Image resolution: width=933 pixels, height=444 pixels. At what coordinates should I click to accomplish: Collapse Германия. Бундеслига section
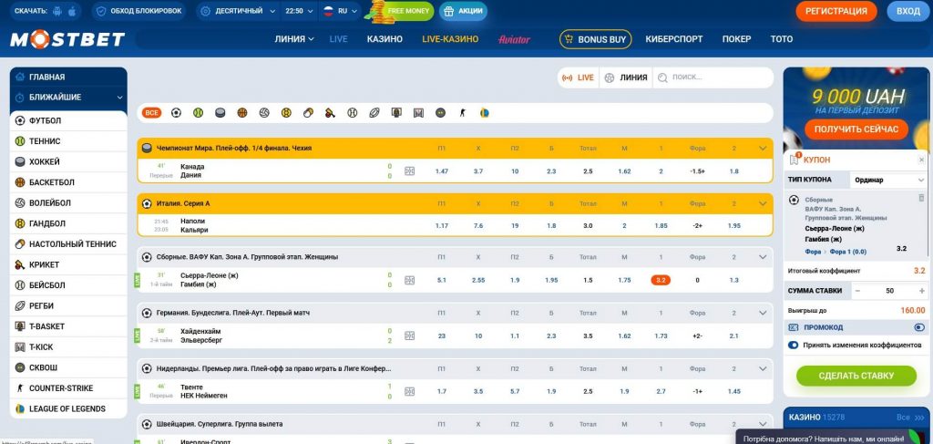coord(763,313)
